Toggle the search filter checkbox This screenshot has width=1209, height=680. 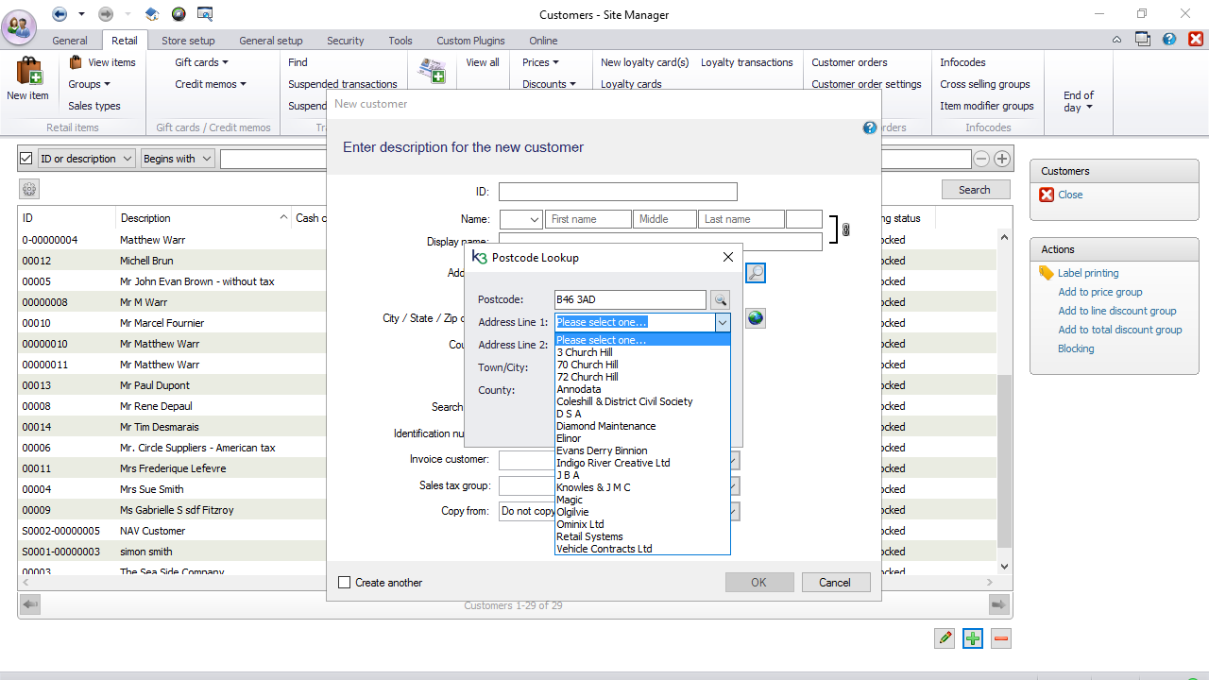click(x=26, y=159)
